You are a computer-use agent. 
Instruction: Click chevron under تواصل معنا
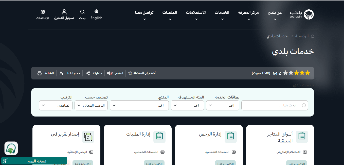144,19
